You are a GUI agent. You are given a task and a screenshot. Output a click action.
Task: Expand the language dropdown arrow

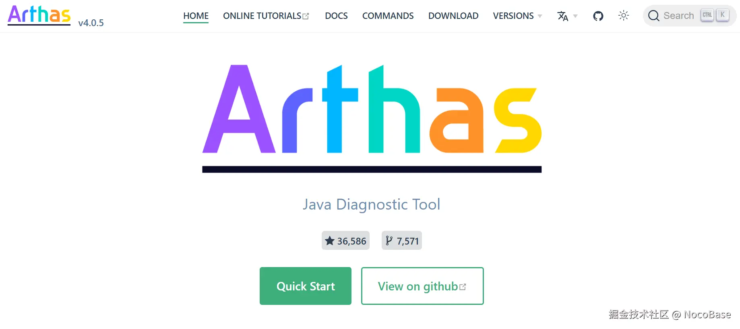pos(575,16)
